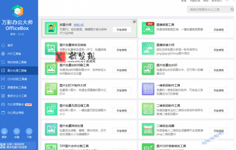Open the 详细介绍 link for 改图大师
The height and width of the screenshot is (150, 236).
[78, 25]
